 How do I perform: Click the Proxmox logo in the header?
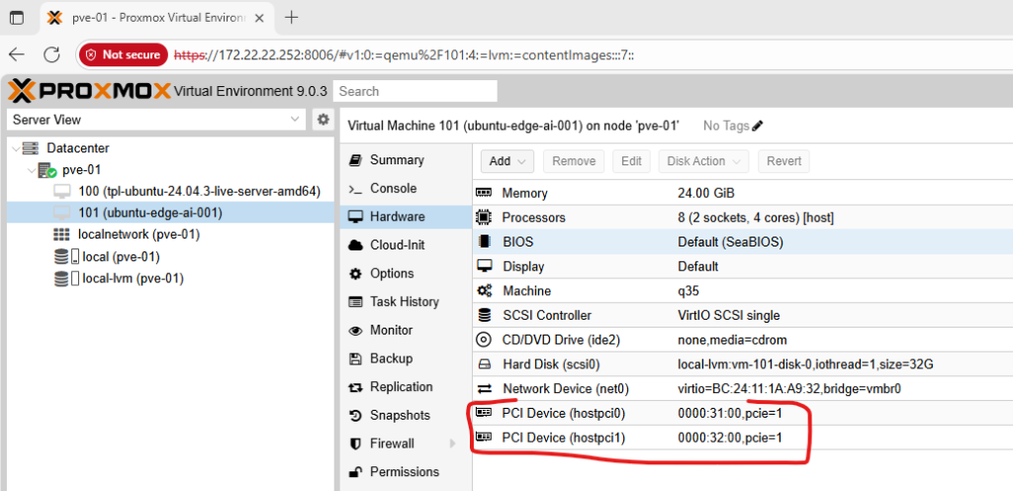(89, 91)
